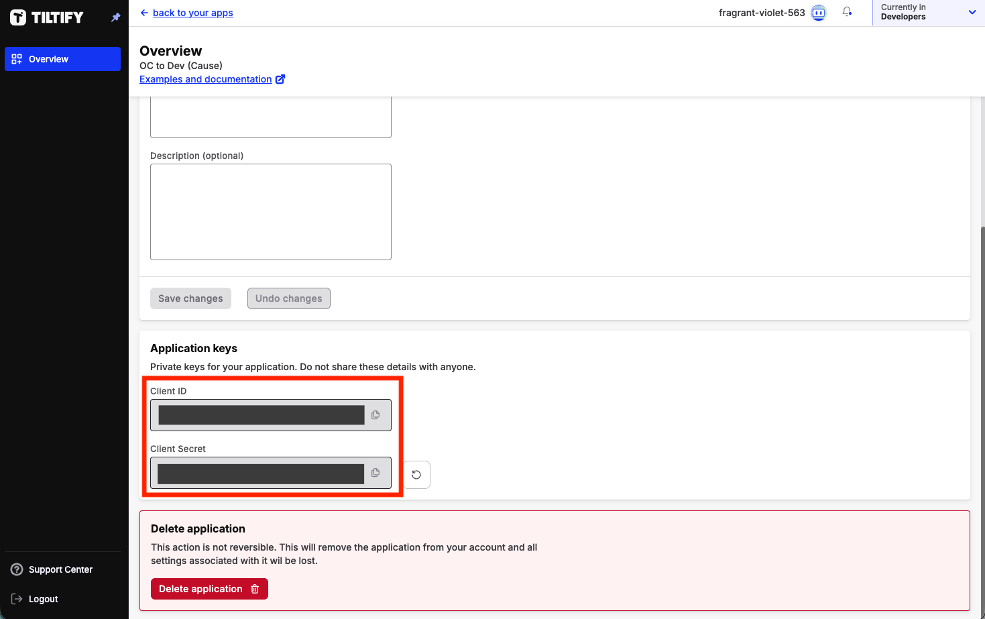Screen dimensions: 985x619
Task: Click the red Delete application button
Action: [x=209, y=589]
